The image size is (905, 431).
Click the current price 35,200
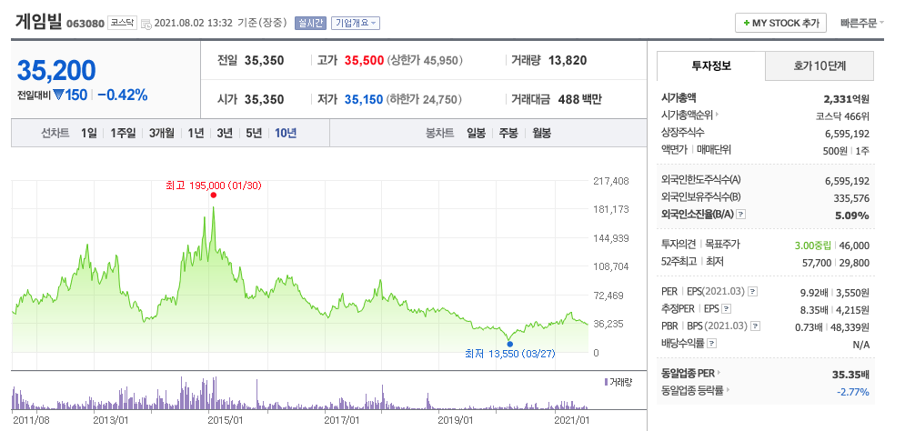click(x=56, y=70)
